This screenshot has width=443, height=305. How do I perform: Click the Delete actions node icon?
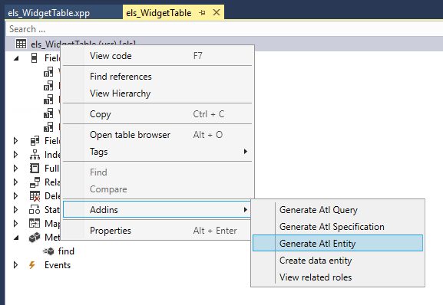(x=35, y=196)
